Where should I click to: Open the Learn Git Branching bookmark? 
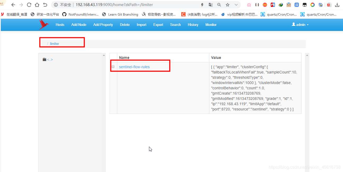tap(120, 15)
